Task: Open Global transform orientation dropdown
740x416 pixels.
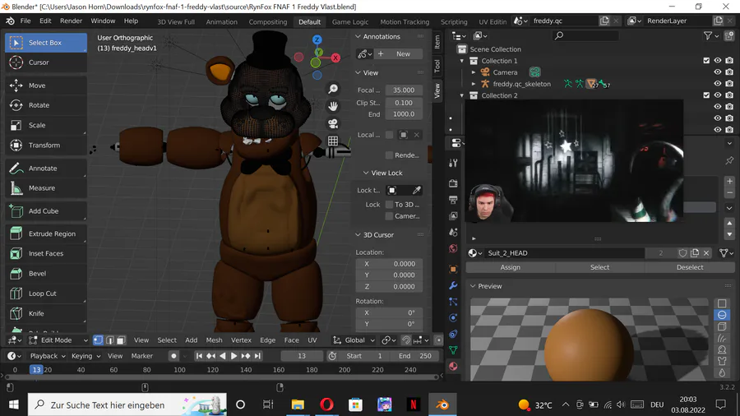Action: (x=354, y=340)
